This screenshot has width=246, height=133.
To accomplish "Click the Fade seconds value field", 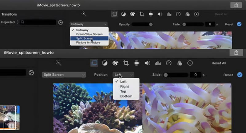I will tap(210, 24).
